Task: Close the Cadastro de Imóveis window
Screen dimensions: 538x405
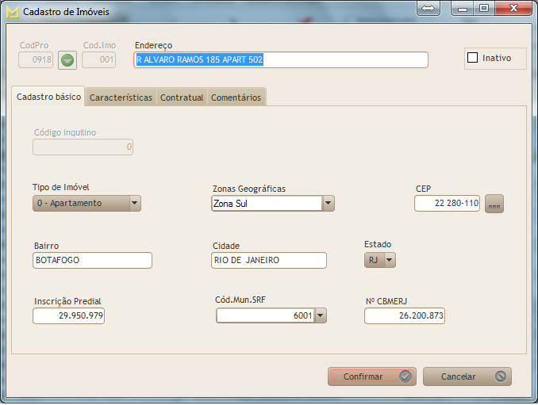Action: pyautogui.click(x=513, y=9)
